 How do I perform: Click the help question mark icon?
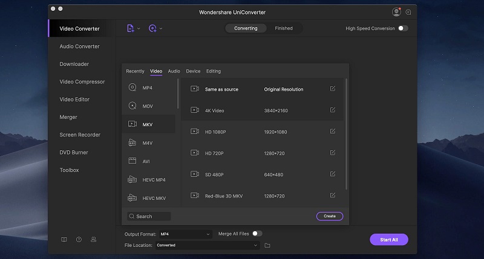(79, 239)
